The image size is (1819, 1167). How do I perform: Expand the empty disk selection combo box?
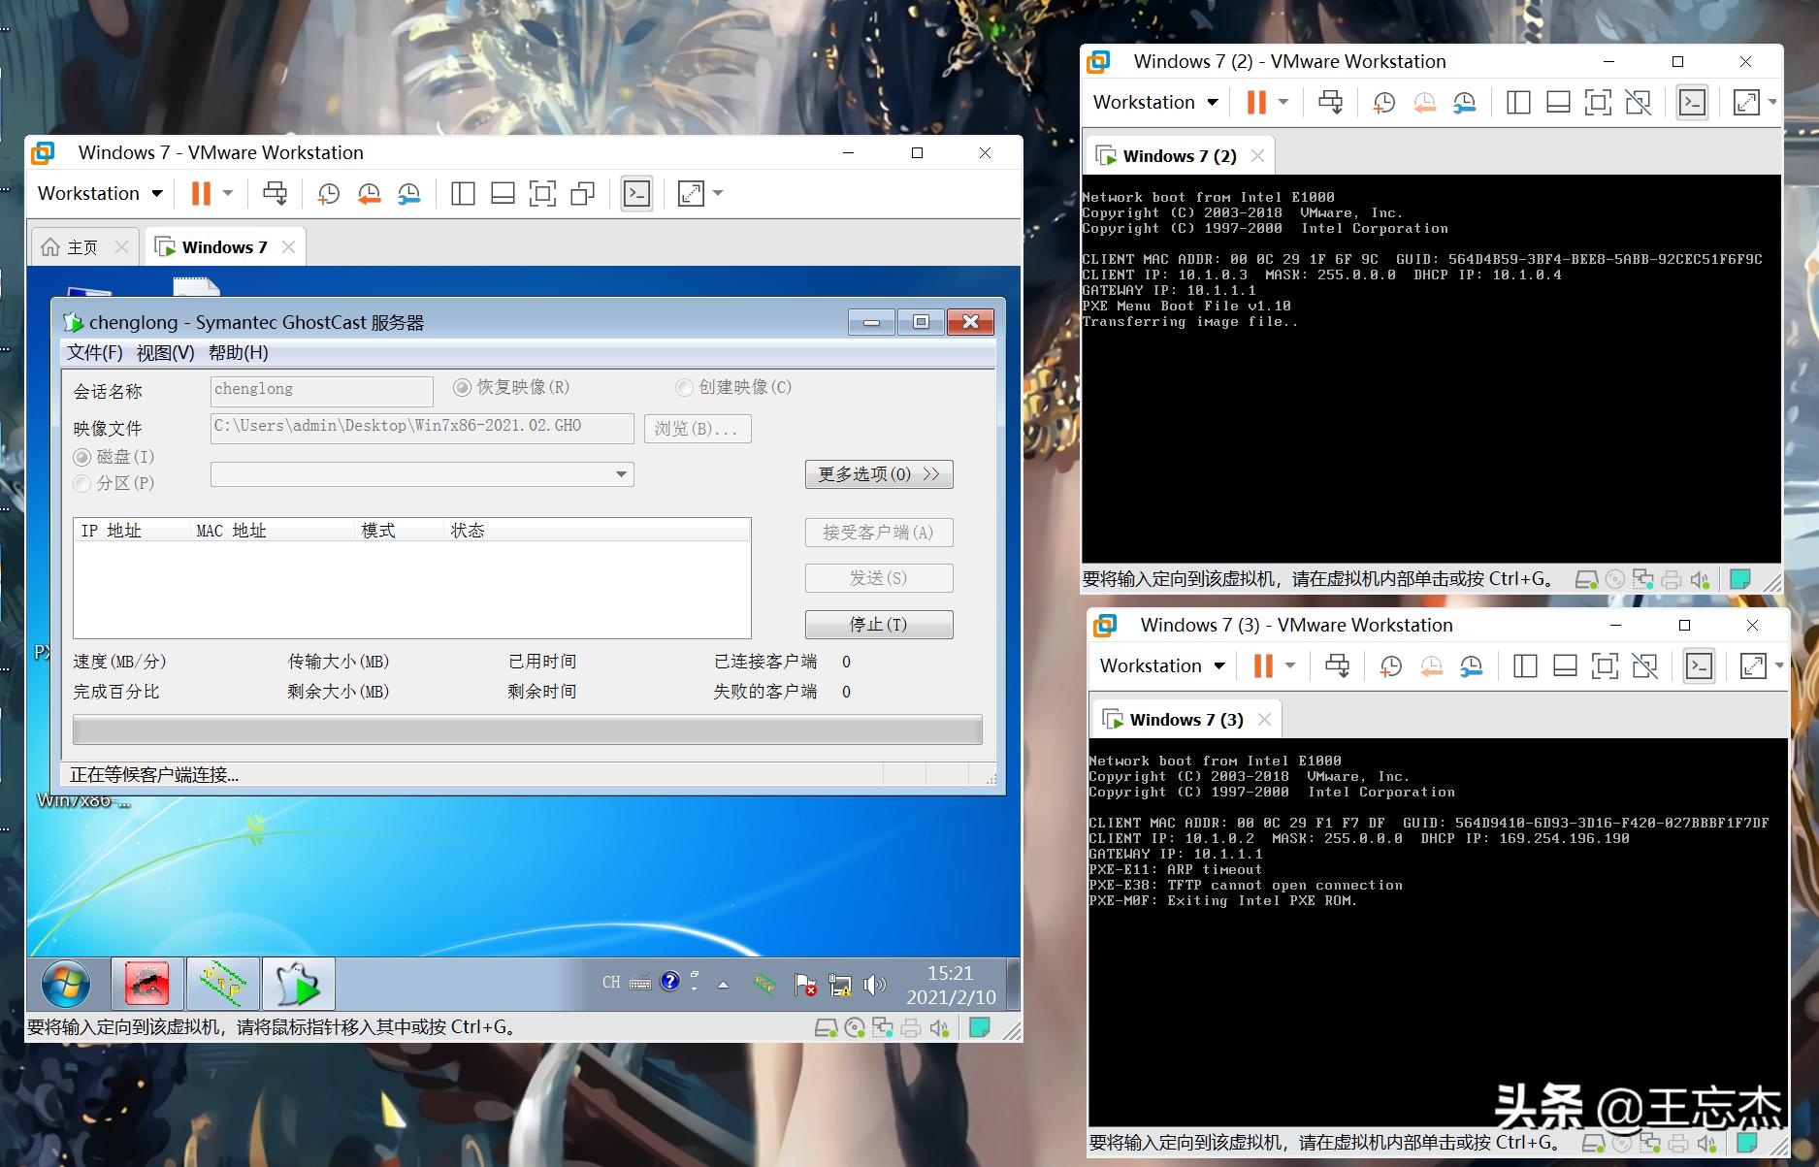(x=620, y=474)
